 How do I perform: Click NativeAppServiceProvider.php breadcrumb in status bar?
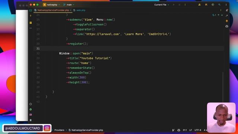coord(86,130)
